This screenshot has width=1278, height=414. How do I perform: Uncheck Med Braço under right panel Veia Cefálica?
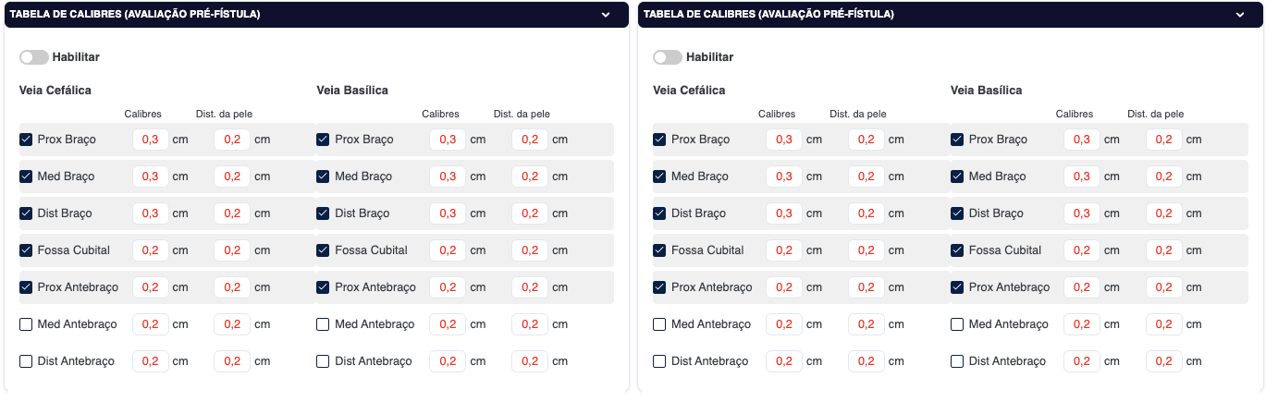click(659, 177)
